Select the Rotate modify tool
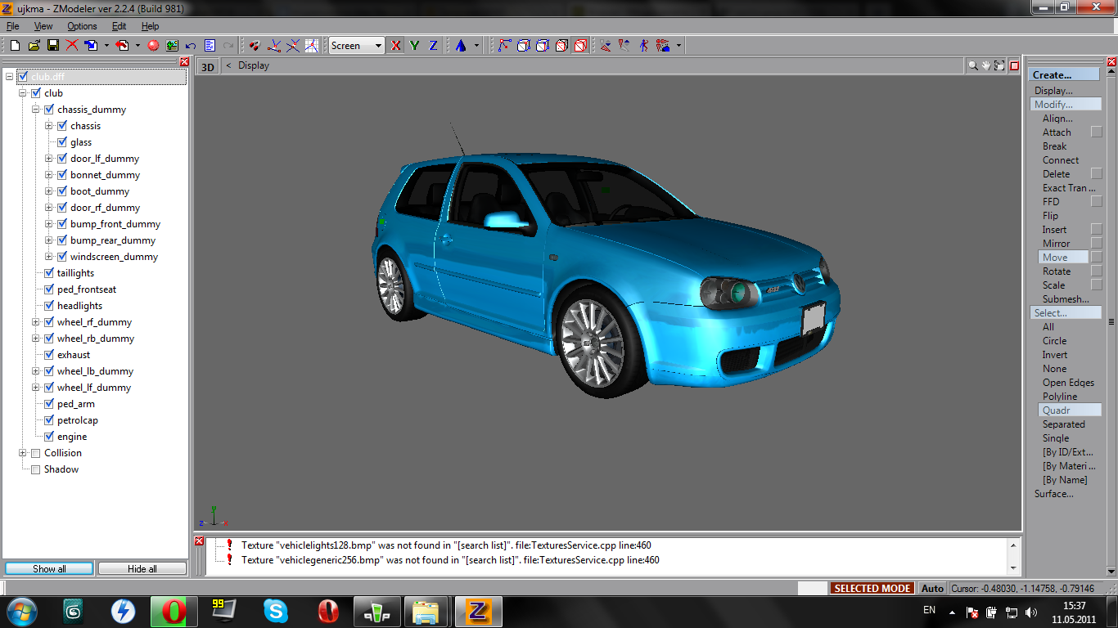Viewport: 1118px width, 628px height. [x=1056, y=271]
